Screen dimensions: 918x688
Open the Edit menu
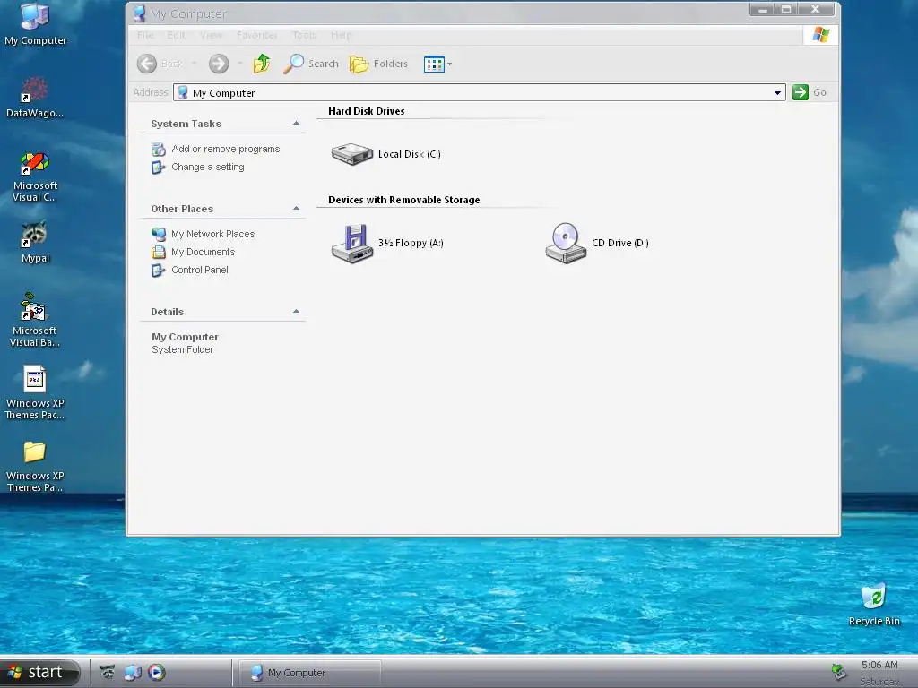click(x=177, y=35)
